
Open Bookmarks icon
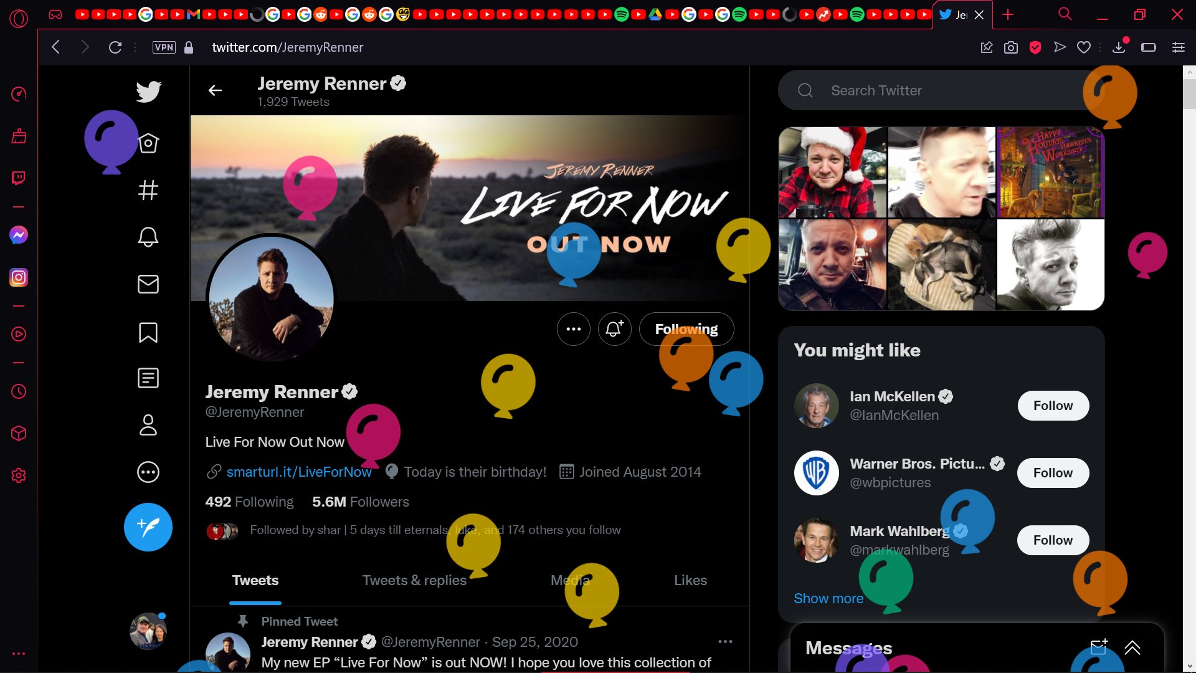pos(148,332)
